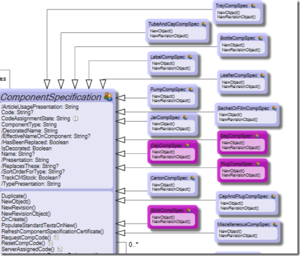This screenshot has height=256, width=300.
Task: Click the TubeAndCapCompSpec persistent icon
Action: [204, 24]
